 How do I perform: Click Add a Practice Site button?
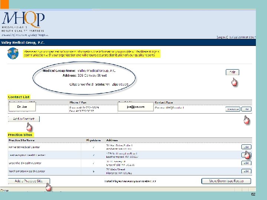[x=29, y=181]
